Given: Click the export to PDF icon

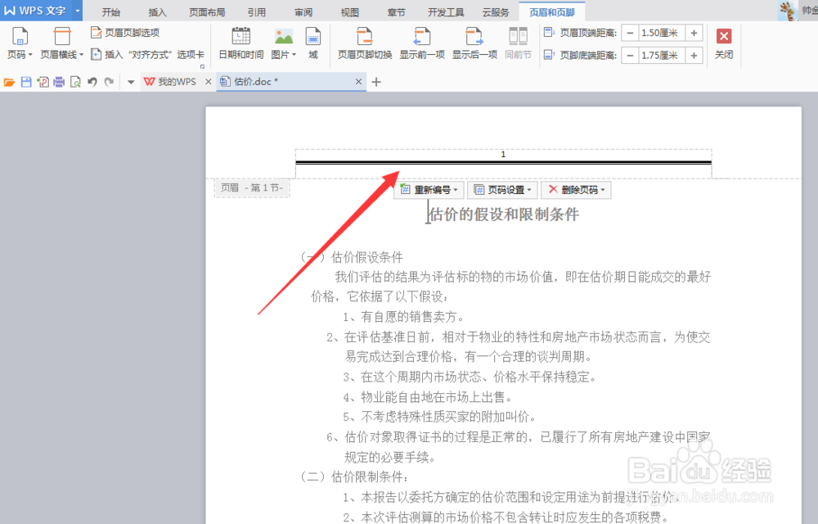Looking at the screenshot, I should click(43, 82).
